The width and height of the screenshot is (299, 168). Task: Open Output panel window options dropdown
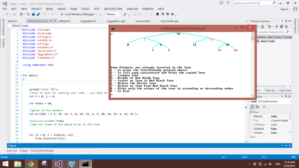[282, 146]
